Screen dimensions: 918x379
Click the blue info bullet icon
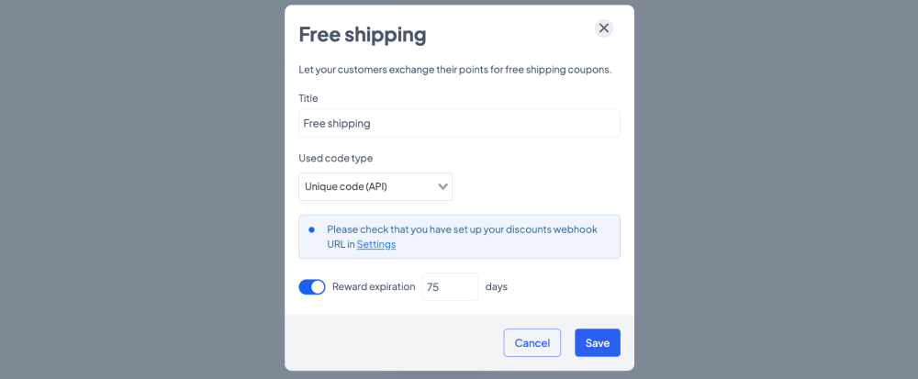point(311,229)
